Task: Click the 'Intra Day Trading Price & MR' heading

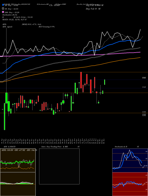Action: 54,147
